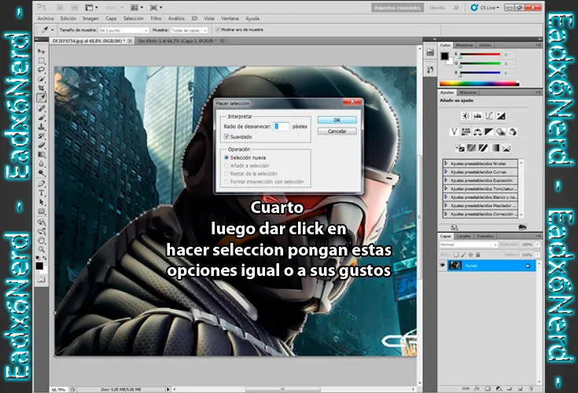Open the CS Live dropdown
The image size is (578, 393).
[485, 7]
